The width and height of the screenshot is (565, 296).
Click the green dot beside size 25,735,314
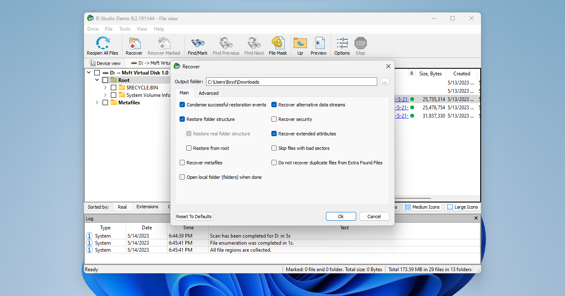point(412,99)
